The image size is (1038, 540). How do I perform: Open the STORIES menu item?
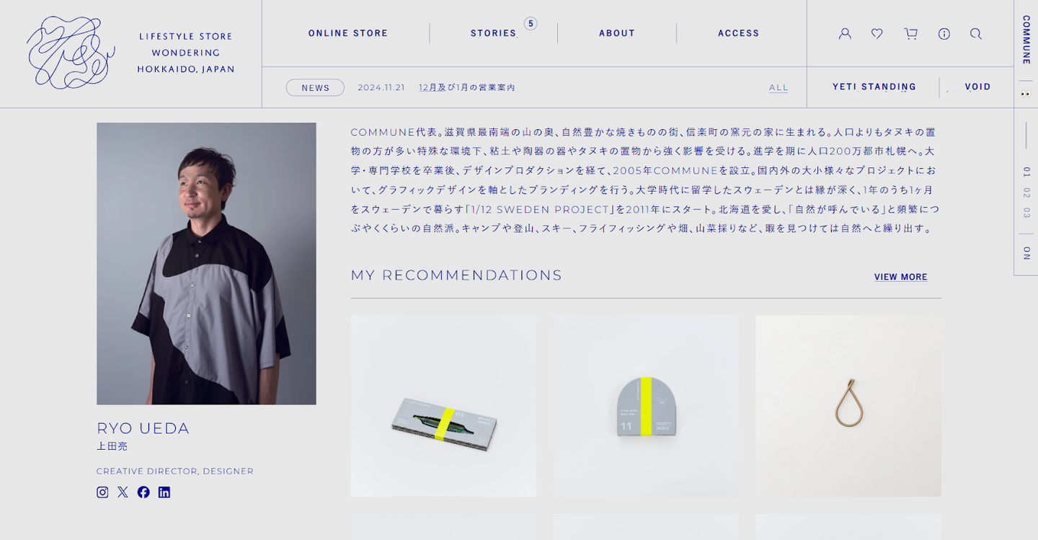pos(494,33)
